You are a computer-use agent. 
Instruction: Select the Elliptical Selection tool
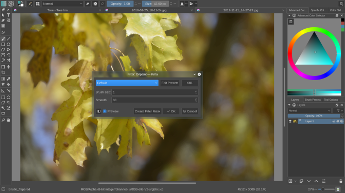point(8,97)
